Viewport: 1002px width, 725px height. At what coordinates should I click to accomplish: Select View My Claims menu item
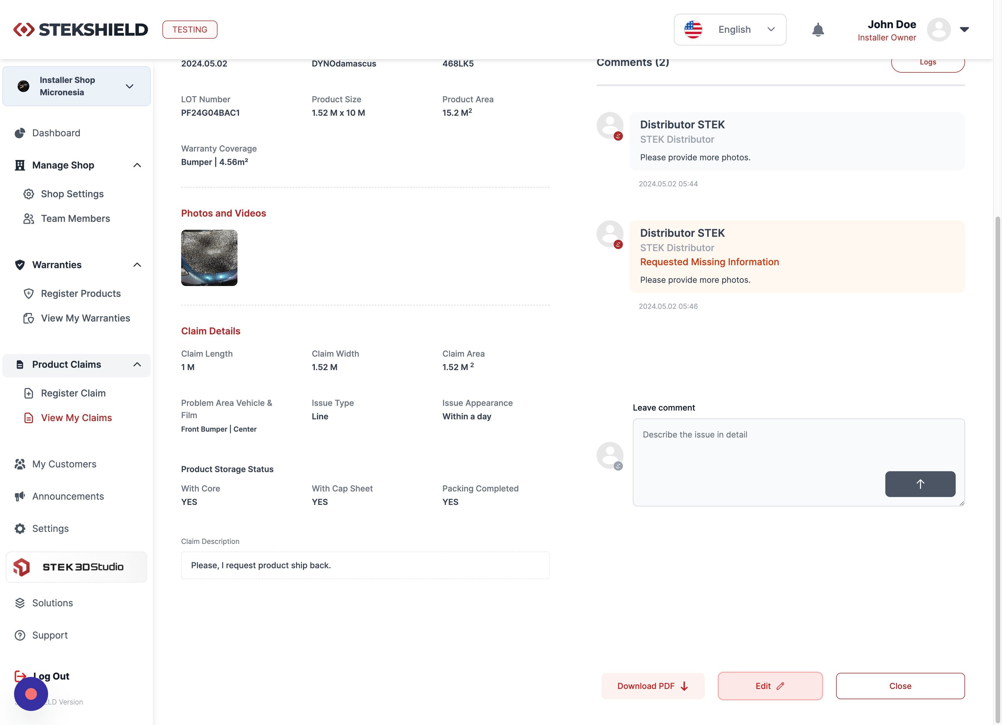[x=76, y=418]
